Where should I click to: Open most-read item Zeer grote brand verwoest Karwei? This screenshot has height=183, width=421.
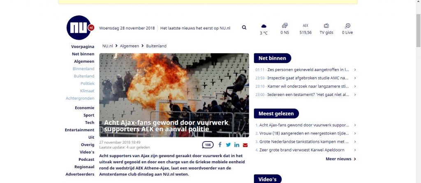tap(302, 150)
